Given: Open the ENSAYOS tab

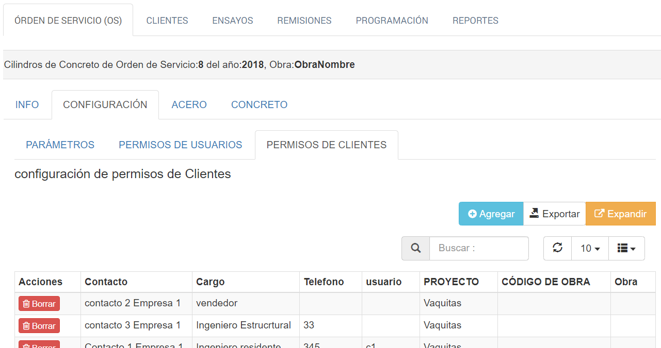Looking at the screenshot, I should coord(232,21).
